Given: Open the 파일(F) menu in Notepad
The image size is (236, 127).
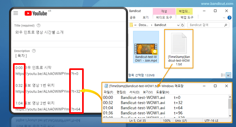Looking at the screenshot, I should click(108, 92).
